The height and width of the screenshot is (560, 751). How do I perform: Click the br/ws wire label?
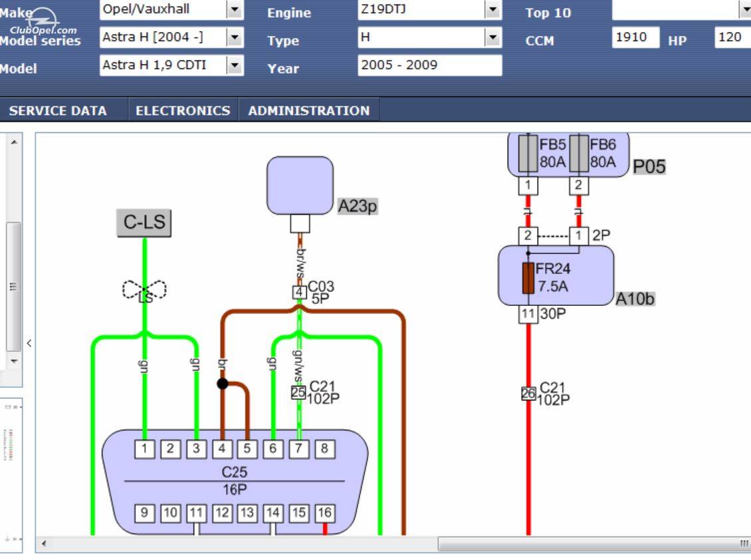[301, 263]
